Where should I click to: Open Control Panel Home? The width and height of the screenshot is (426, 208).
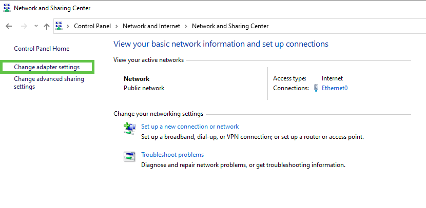click(x=42, y=49)
